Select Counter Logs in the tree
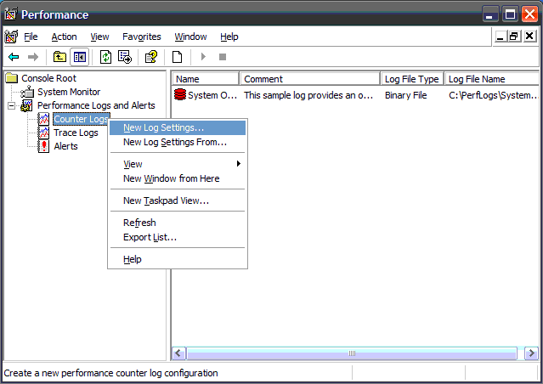Viewport: 543px width, 384px height. tap(82, 119)
